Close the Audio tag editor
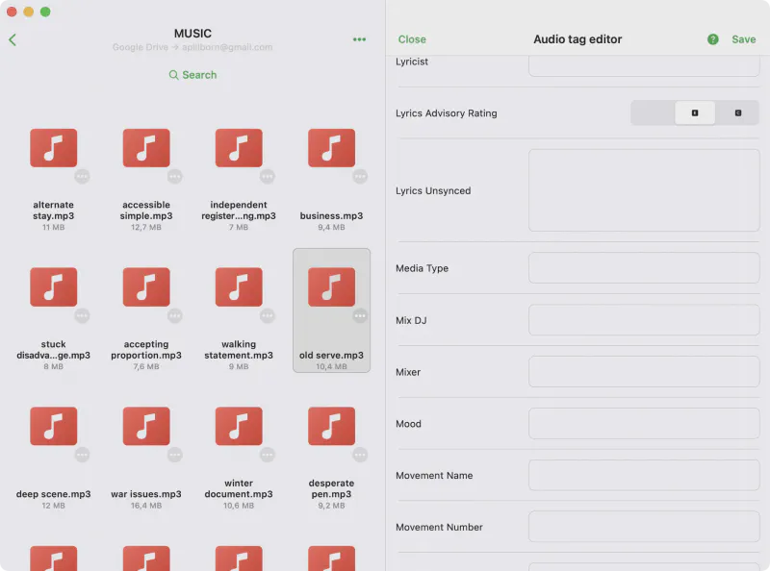The image size is (770, 571). 412,39
